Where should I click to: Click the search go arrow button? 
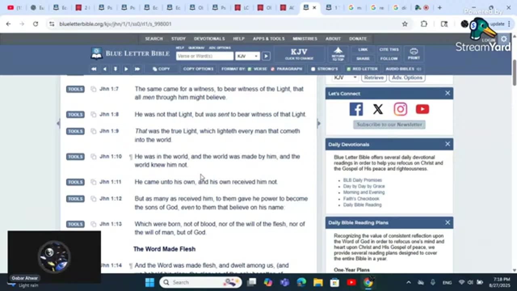(x=266, y=56)
